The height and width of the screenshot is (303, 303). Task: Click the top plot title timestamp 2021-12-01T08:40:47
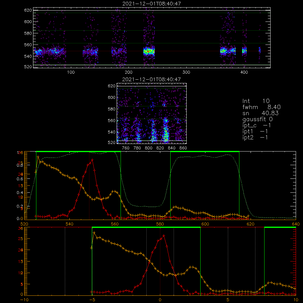pos(151,4)
